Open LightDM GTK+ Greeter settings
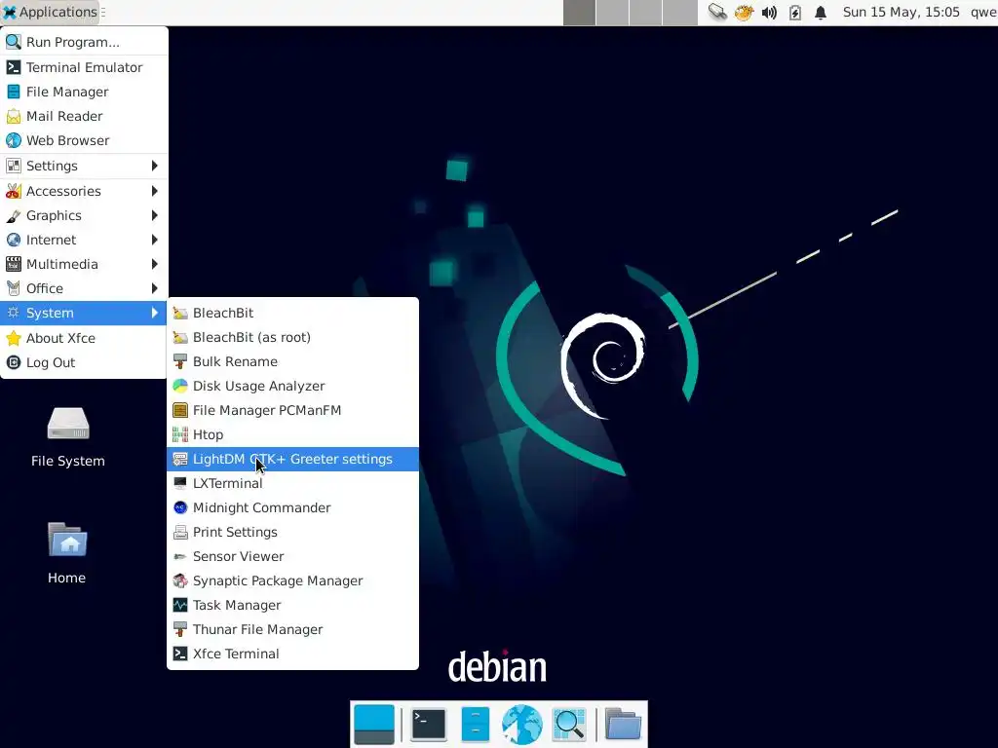Image resolution: width=998 pixels, height=748 pixels. click(292, 460)
